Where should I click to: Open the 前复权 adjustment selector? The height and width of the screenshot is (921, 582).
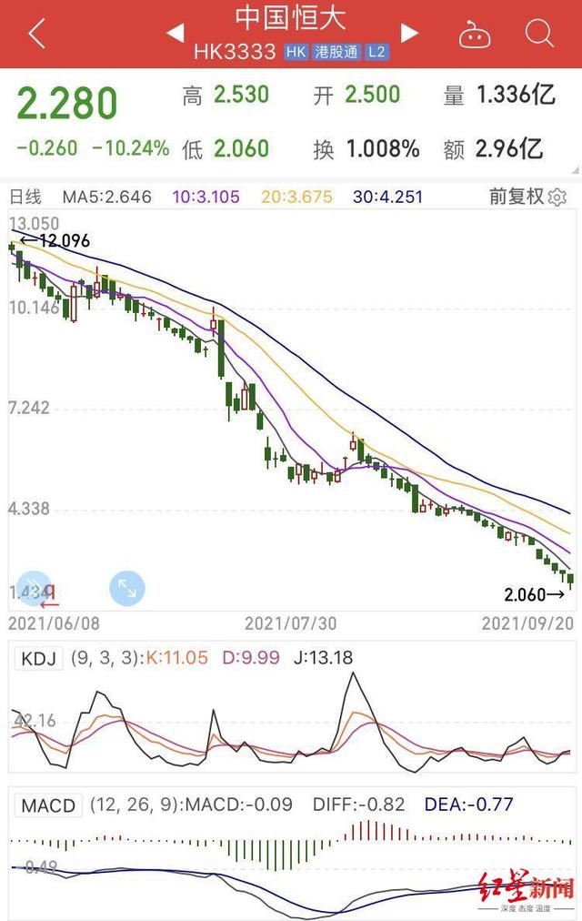(517, 197)
